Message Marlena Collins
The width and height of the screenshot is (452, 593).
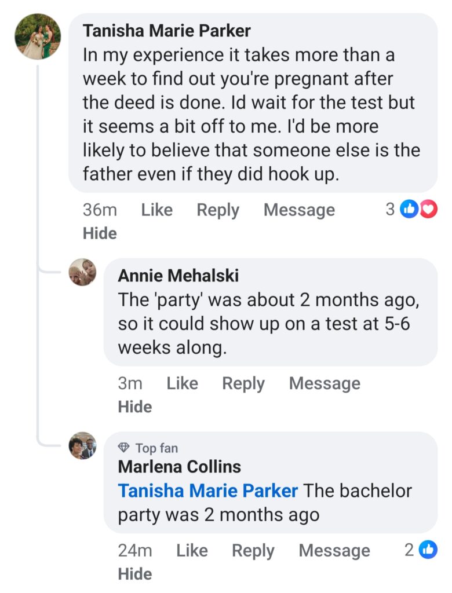(334, 551)
